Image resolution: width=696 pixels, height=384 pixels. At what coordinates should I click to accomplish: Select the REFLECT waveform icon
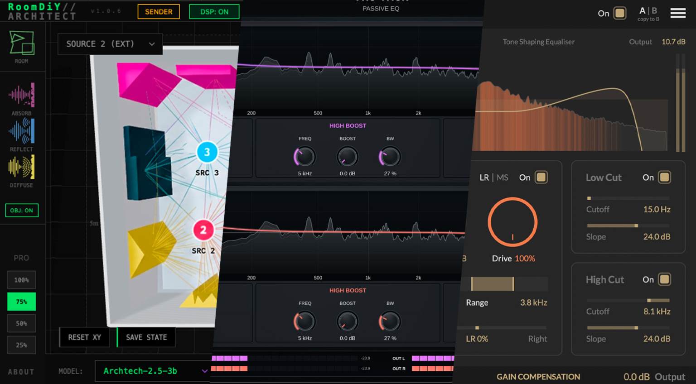coord(21,131)
